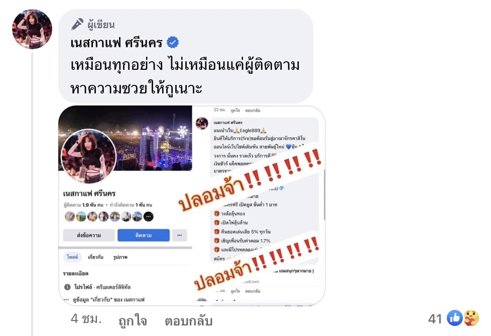Click the followers avatar row's black more circle

(x=149, y=216)
